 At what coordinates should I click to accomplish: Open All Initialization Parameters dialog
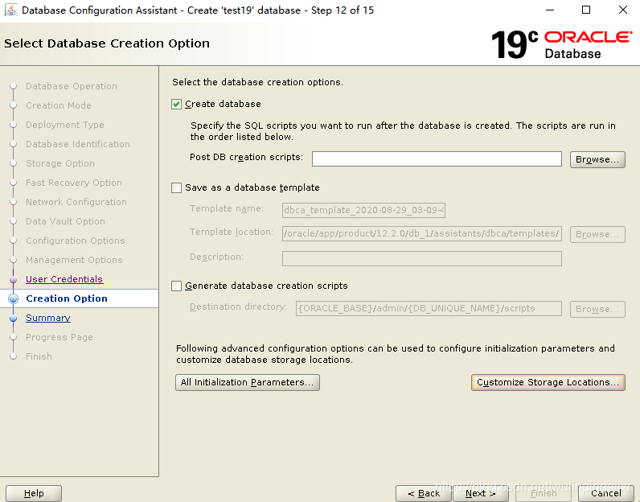(x=248, y=383)
